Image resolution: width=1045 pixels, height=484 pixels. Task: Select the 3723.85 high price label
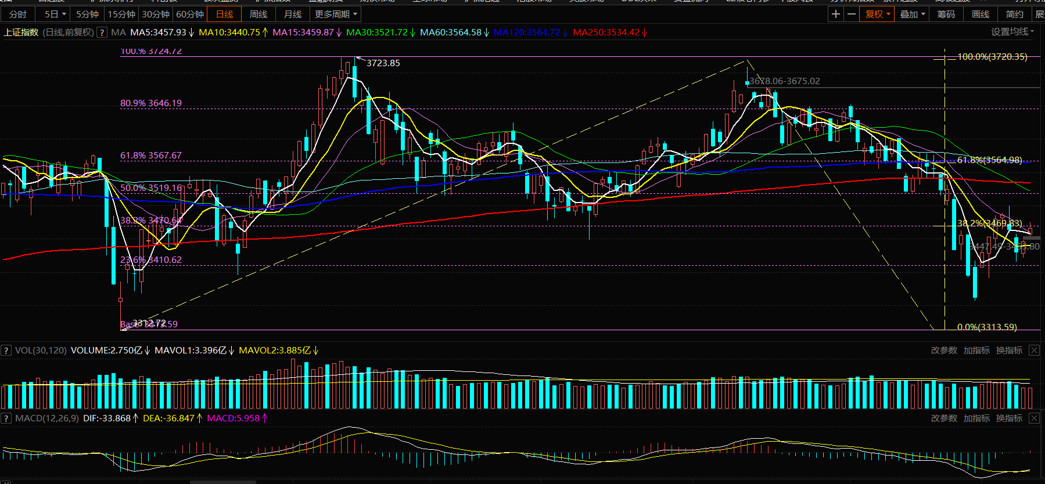pos(383,63)
